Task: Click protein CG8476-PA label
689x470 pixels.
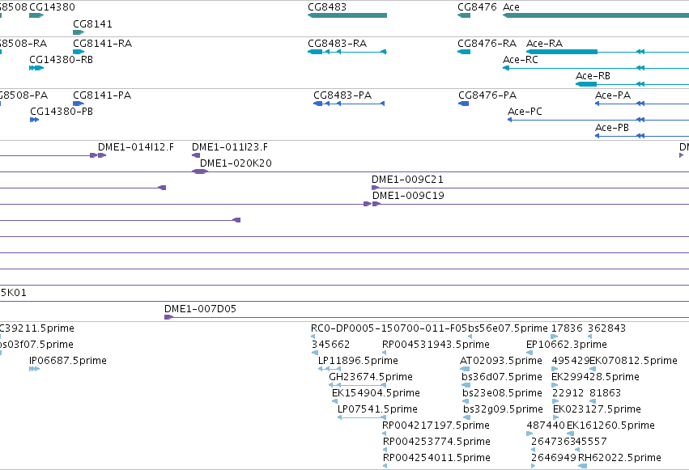Action: [487, 95]
